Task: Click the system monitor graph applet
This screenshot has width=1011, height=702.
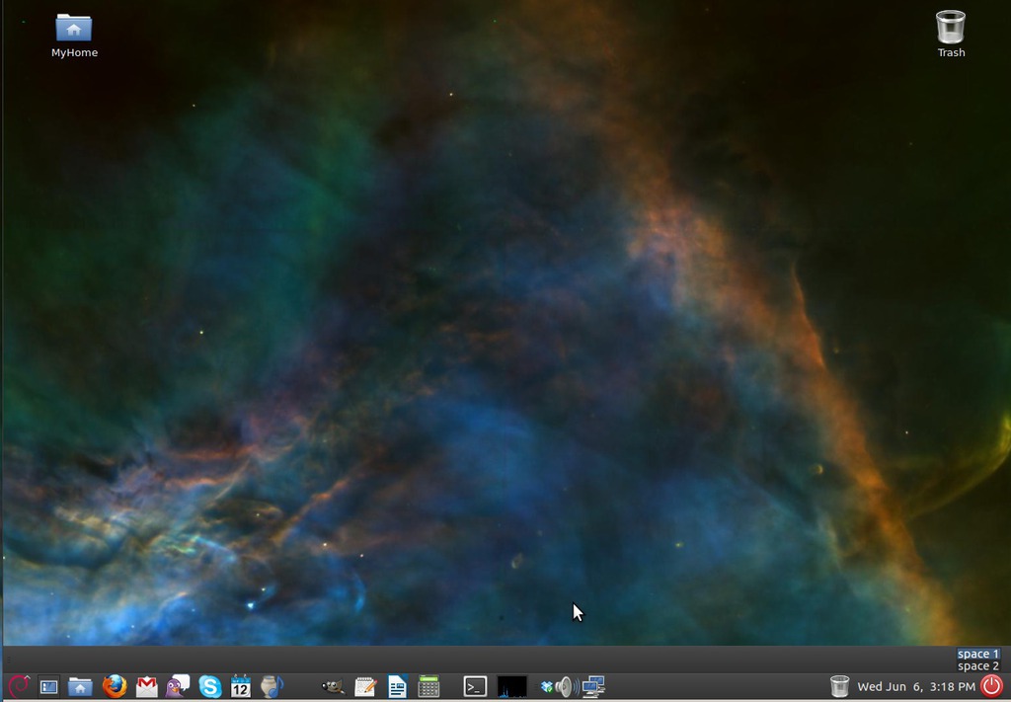Action: (512, 687)
